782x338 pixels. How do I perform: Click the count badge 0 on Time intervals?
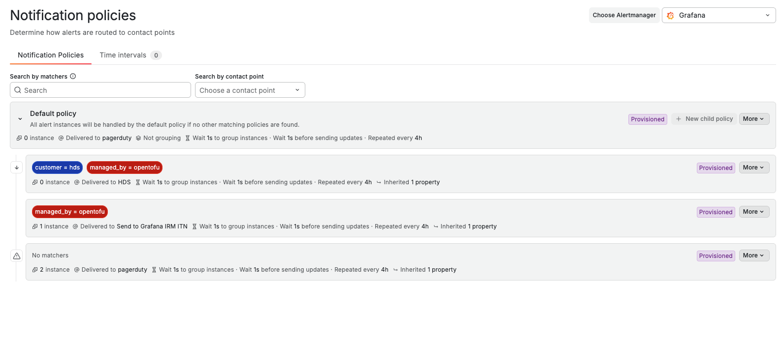156,56
